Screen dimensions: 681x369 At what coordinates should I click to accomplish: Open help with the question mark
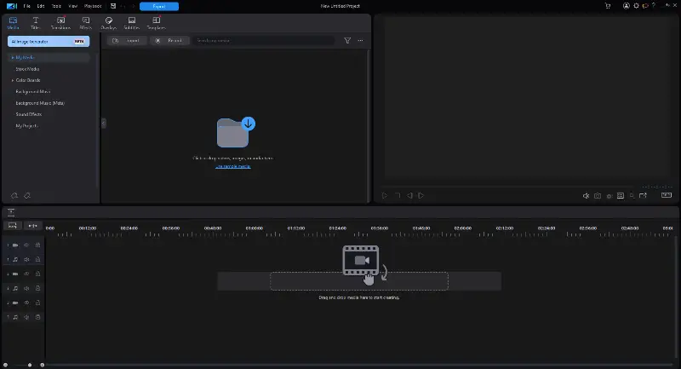[x=654, y=6]
